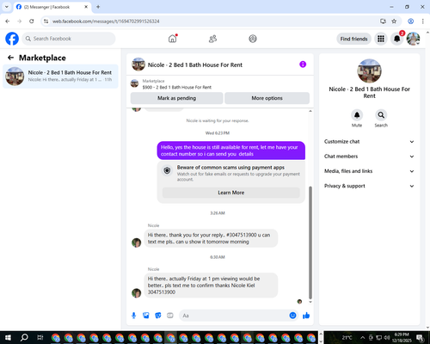Open the notifications bell icon
The height and width of the screenshot is (344, 430).
click(x=397, y=39)
